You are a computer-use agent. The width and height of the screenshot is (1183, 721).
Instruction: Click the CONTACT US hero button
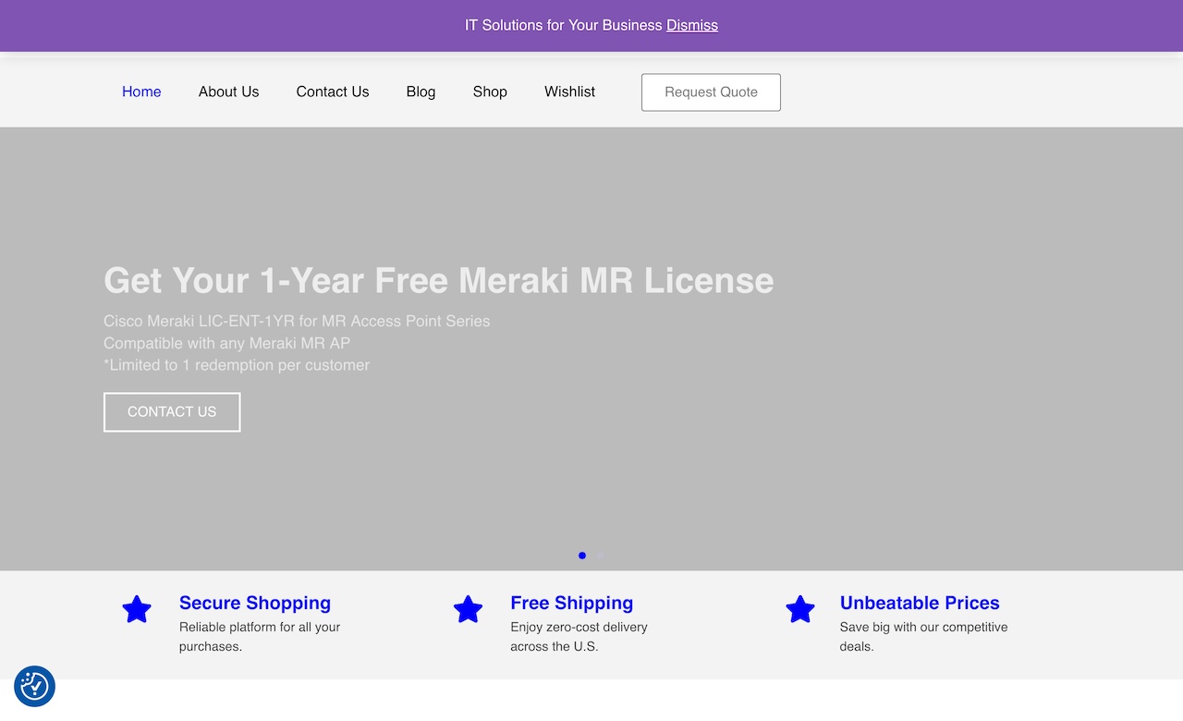pos(172,412)
